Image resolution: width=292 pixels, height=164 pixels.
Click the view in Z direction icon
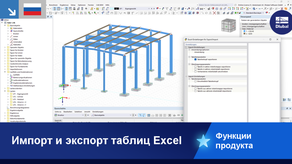coord(238,9)
